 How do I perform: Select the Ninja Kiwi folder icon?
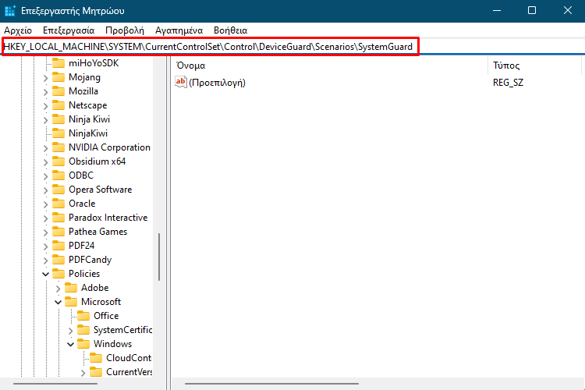(x=58, y=119)
